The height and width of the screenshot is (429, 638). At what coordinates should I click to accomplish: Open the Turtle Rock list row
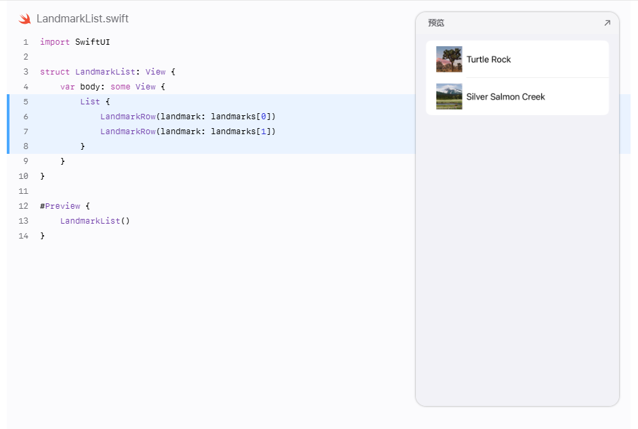pos(517,59)
